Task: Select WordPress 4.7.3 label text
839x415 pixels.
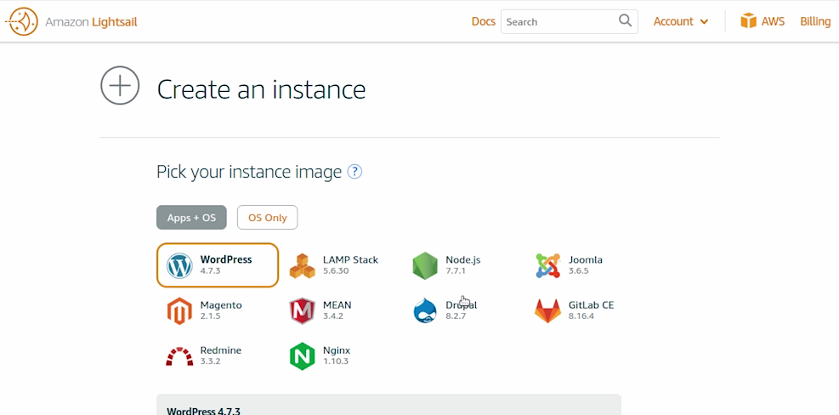Action: click(x=226, y=264)
